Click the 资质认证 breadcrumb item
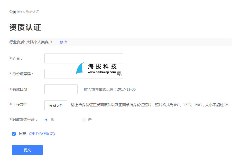Screen dimensions: 233x155 [32, 12]
